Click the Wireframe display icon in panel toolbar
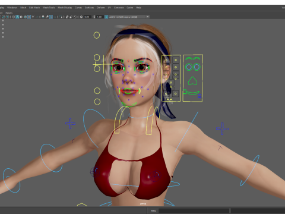Viewport: 285px width, 214px height. point(14,17)
